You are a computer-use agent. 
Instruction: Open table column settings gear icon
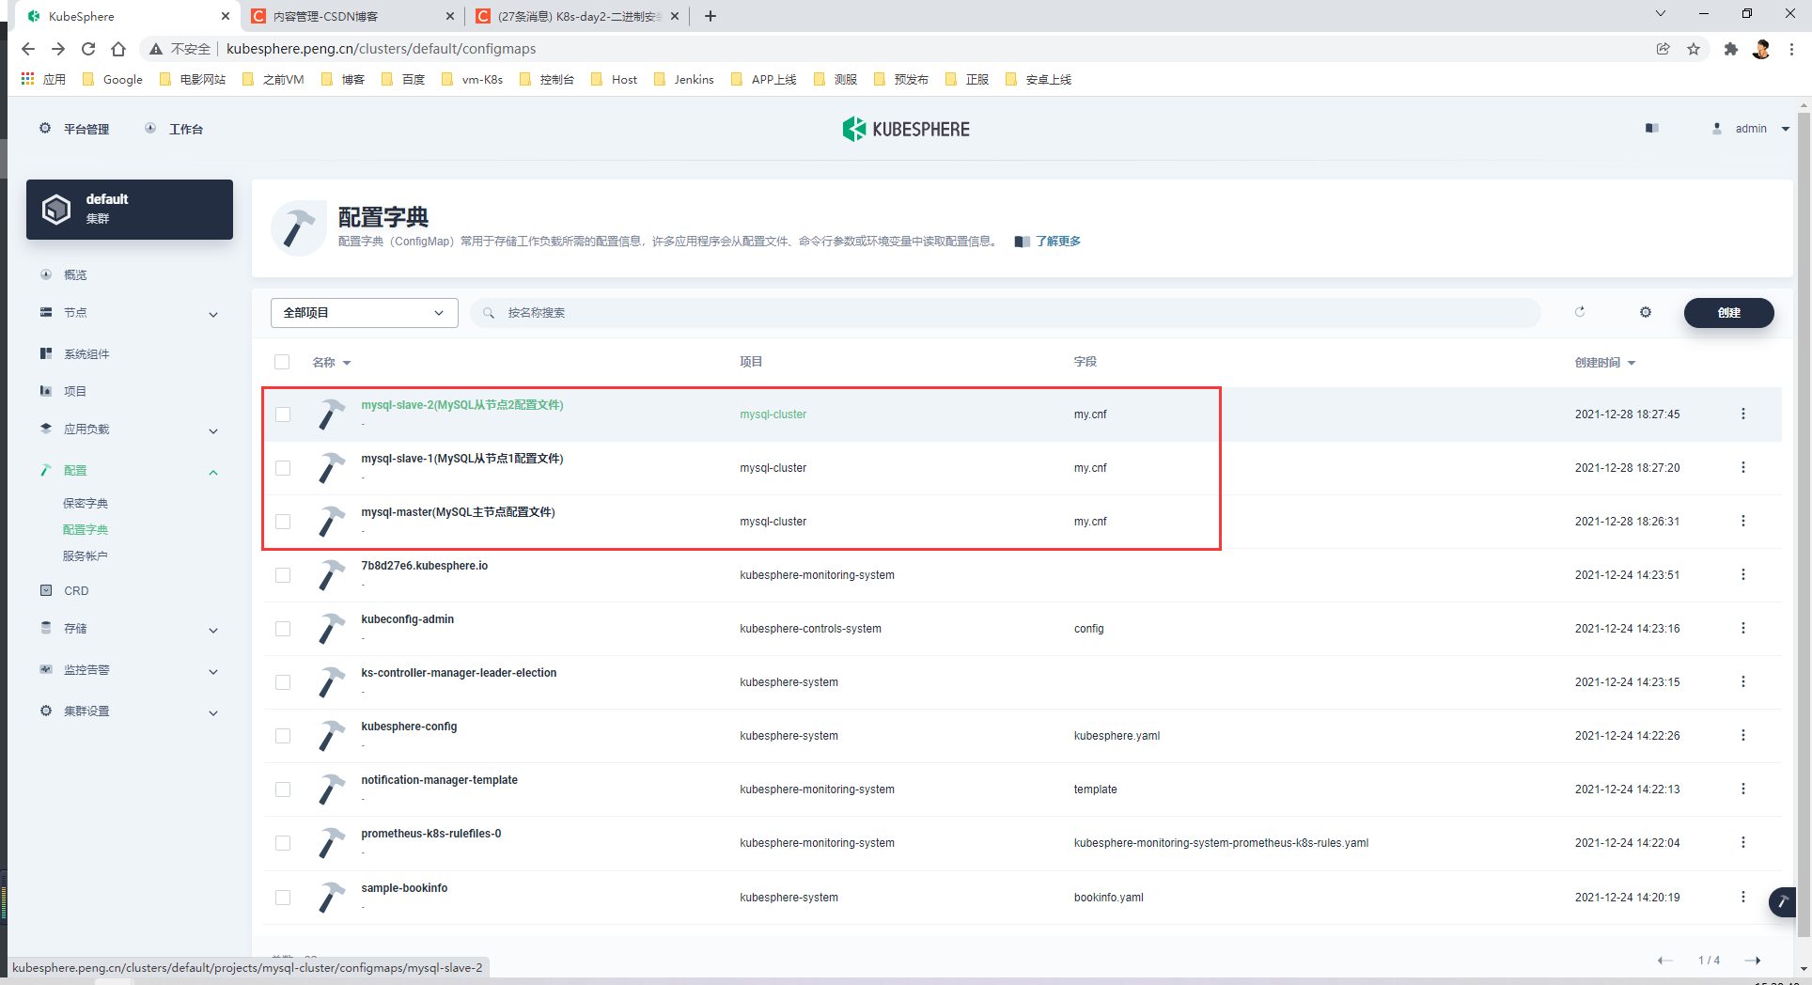(1646, 312)
